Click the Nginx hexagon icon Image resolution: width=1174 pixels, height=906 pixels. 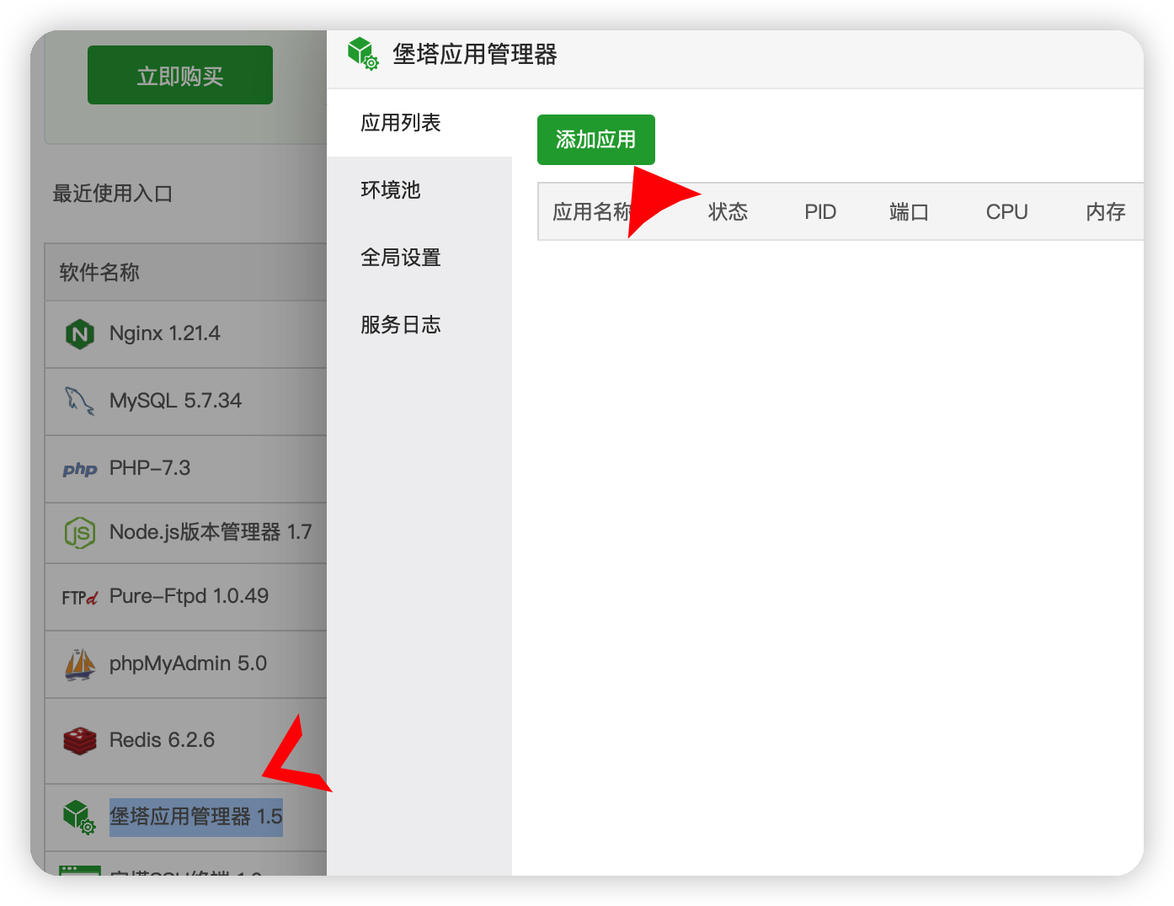80,334
